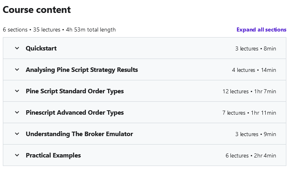Click chevron beside Pinescript Advanced Order Types
Screen dimensions: 290x170
(17, 113)
